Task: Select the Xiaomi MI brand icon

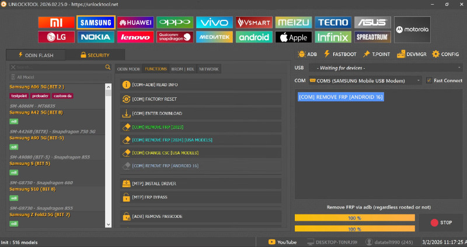Action: [x=56, y=22]
